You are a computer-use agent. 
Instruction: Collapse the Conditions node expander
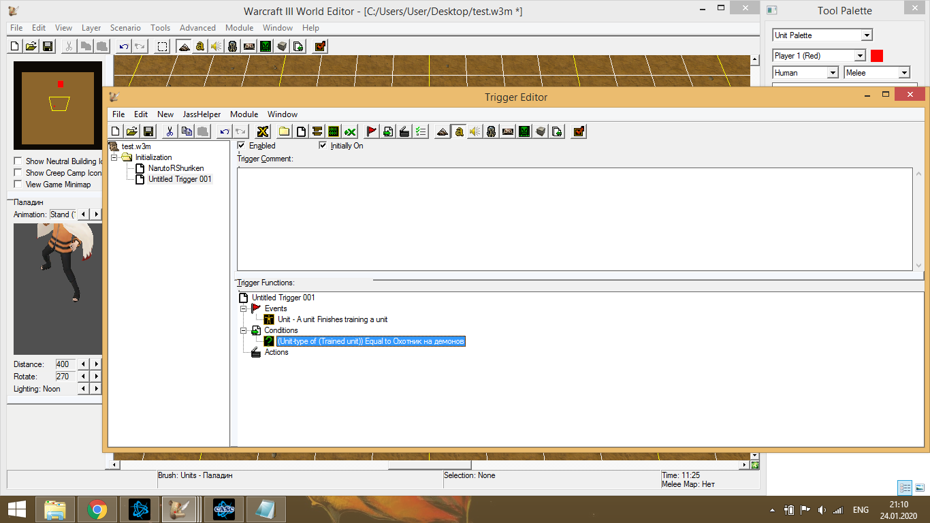point(244,330)
